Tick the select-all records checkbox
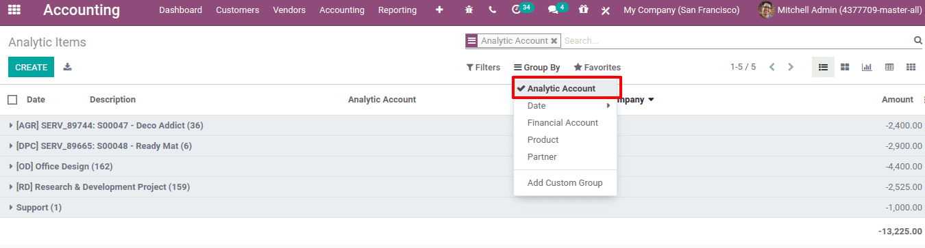 pos(12,100)
